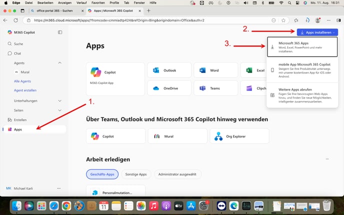This screenshot has width=344, height=215.
Task: Open Apps installieren dropdown button
Action: (x=317, y=32)
